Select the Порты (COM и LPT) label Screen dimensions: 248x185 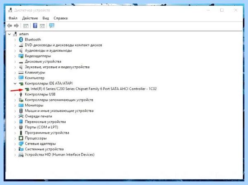click(41, 127)
